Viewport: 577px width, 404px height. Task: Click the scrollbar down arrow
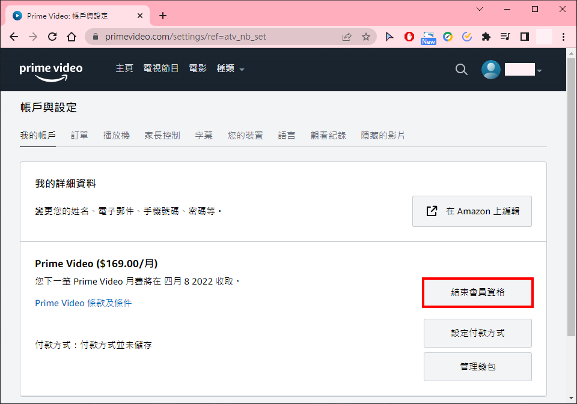[571, 398]
